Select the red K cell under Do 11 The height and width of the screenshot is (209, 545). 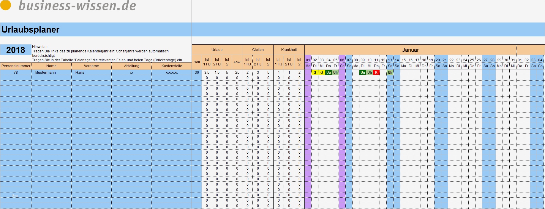pos(376,73)
